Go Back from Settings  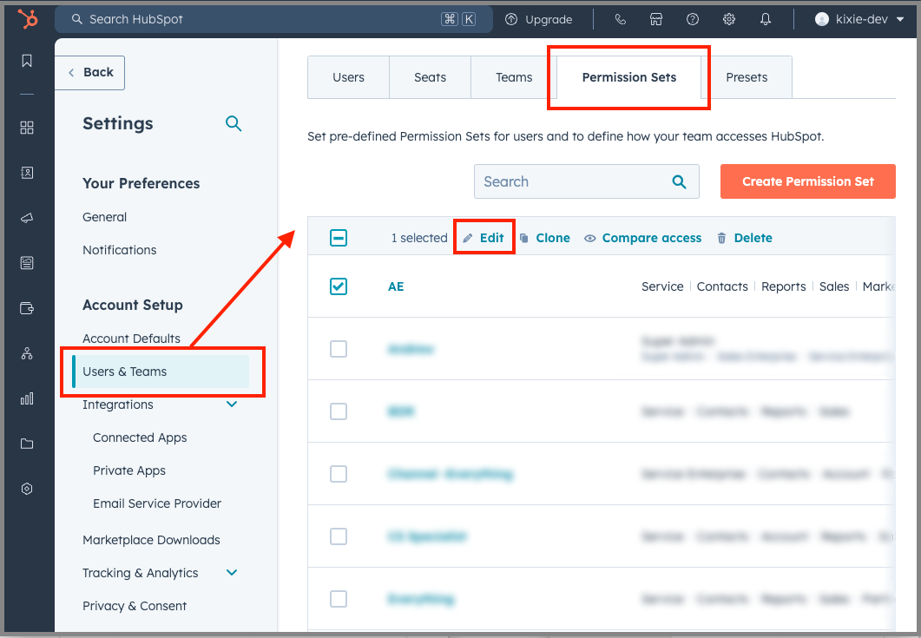[90, 72]
